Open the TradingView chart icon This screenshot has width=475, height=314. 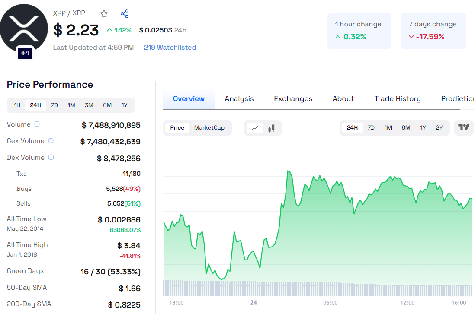point(464,127)
